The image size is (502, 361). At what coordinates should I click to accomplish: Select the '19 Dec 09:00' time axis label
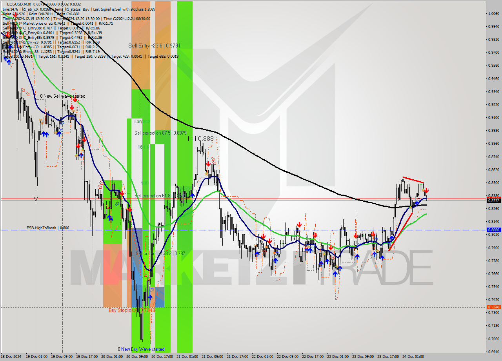(61, 357)
